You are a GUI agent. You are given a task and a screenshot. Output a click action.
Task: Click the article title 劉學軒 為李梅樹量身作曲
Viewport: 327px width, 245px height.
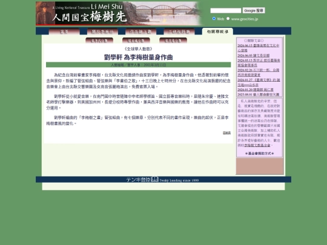139,57
